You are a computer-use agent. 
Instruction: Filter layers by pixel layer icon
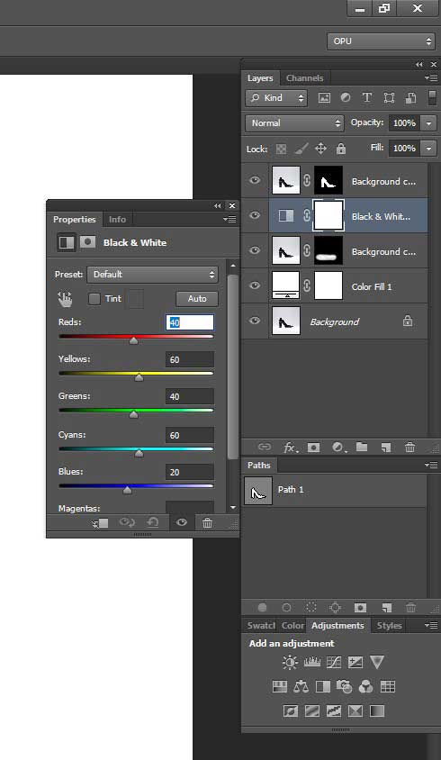(x=324, y=98)
